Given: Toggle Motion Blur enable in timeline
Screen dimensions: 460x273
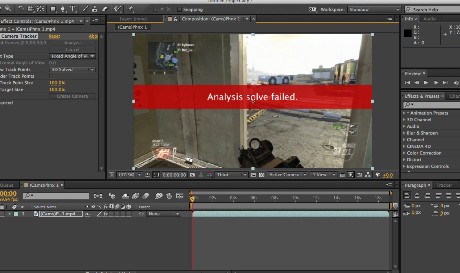Looking at the screenshot, I should [x=146, y=196].
